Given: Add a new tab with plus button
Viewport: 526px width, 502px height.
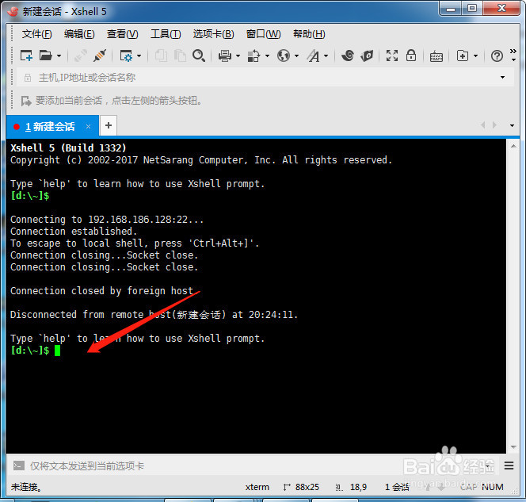Looking at the screenshot, I should 109,125.
